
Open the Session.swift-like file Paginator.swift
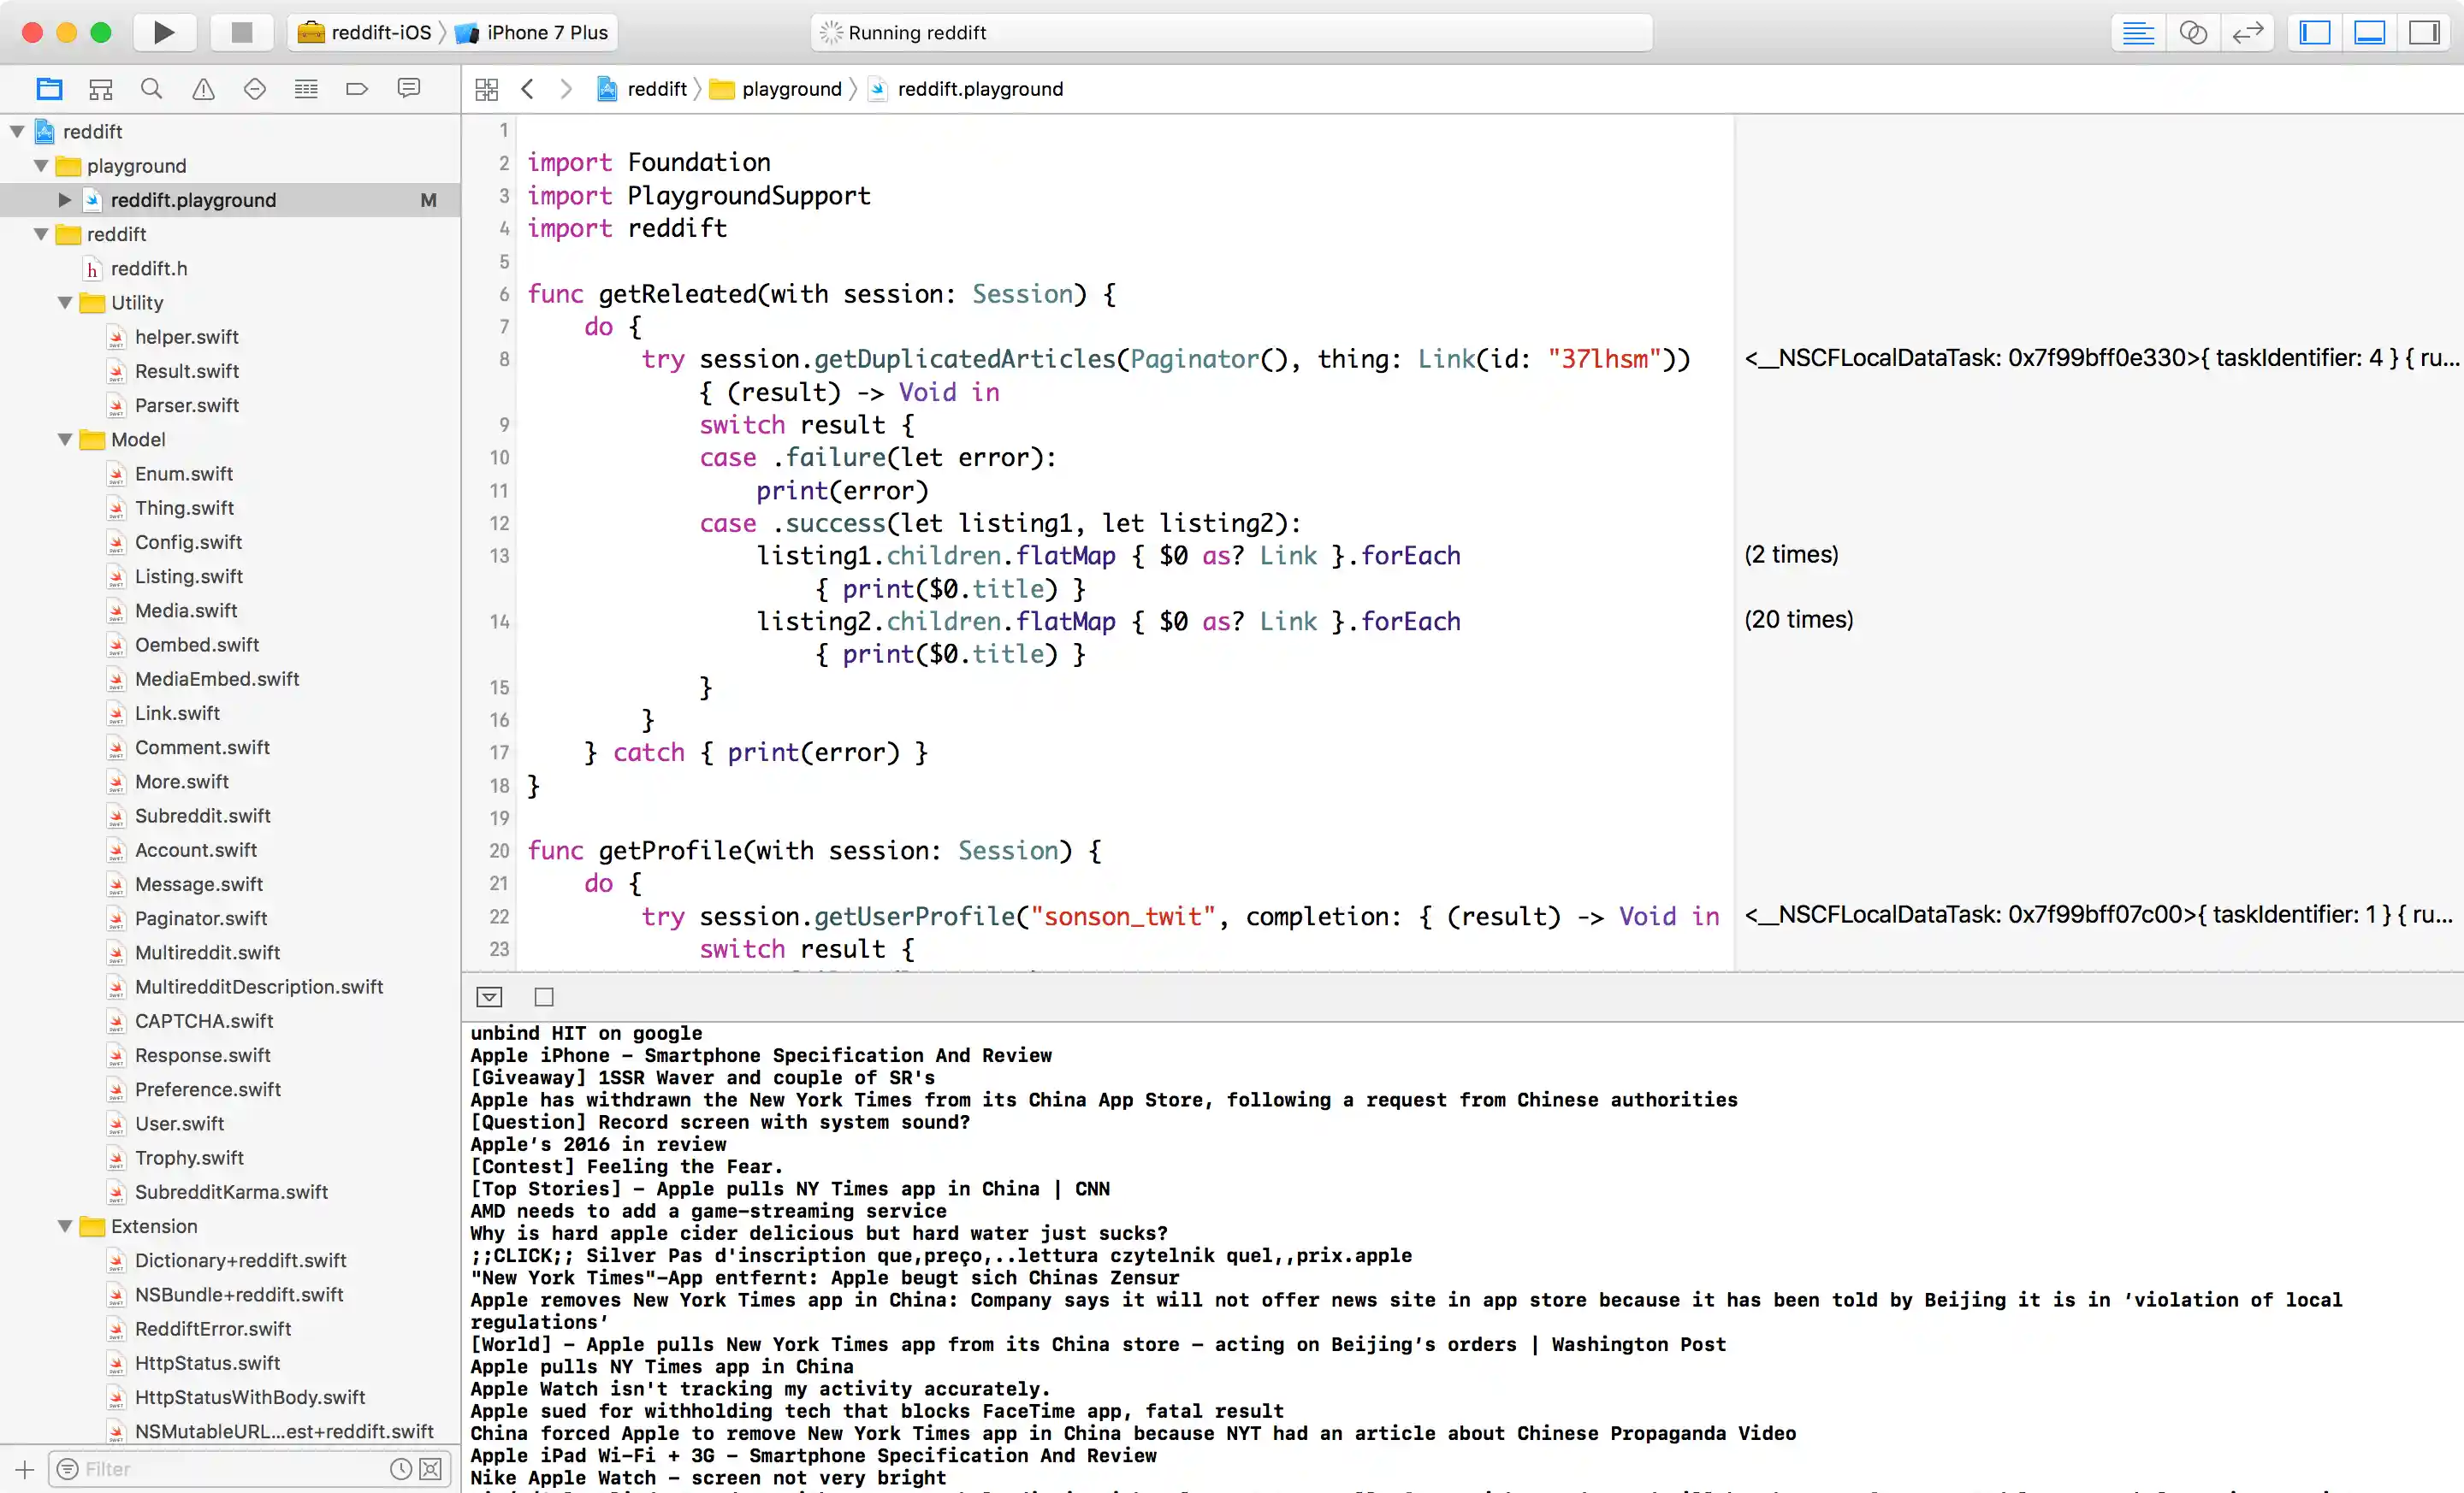tap(201, 918)
